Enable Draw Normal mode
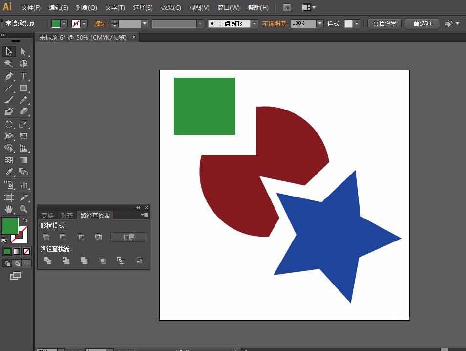Viewport: 466px width, 351px height. click(7, 263)
